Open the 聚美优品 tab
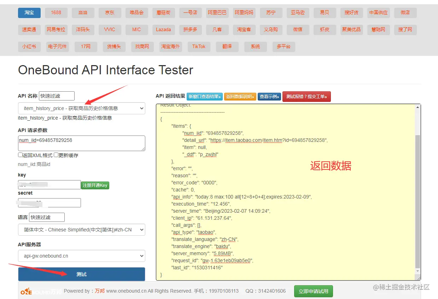 (351, 30)
